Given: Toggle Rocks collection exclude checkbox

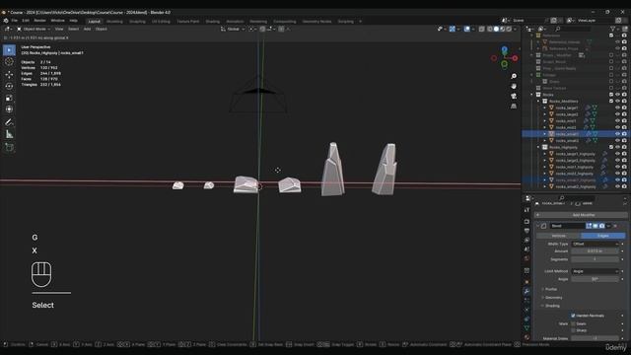Looking at the screenshot, I should point(611,95).
